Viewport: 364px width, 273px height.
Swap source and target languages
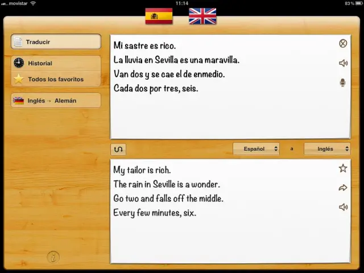tap(118, 149)
